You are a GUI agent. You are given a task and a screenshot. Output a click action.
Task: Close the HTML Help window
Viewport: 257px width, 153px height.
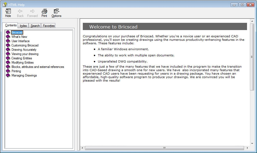[x=251, y=5]
